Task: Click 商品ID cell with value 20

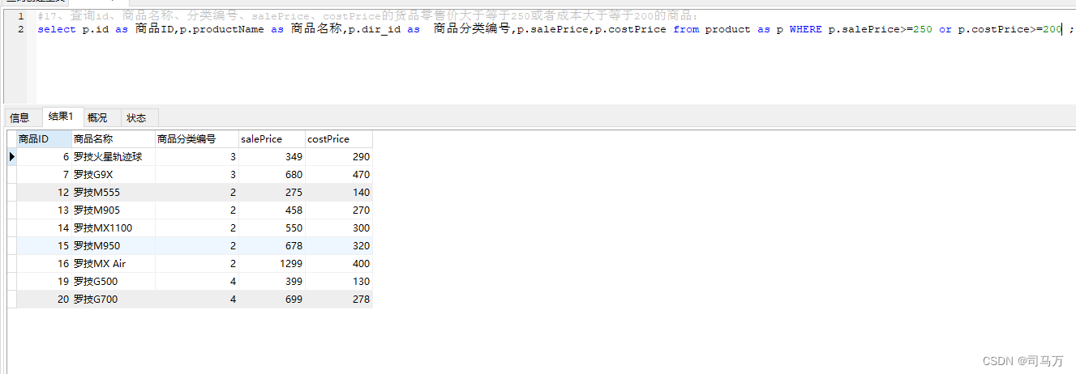Action: 44,300
